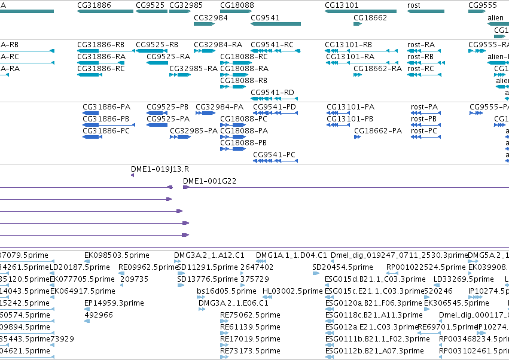
Task: Select transcript CG31886-RC
Action: click(101, 69)
